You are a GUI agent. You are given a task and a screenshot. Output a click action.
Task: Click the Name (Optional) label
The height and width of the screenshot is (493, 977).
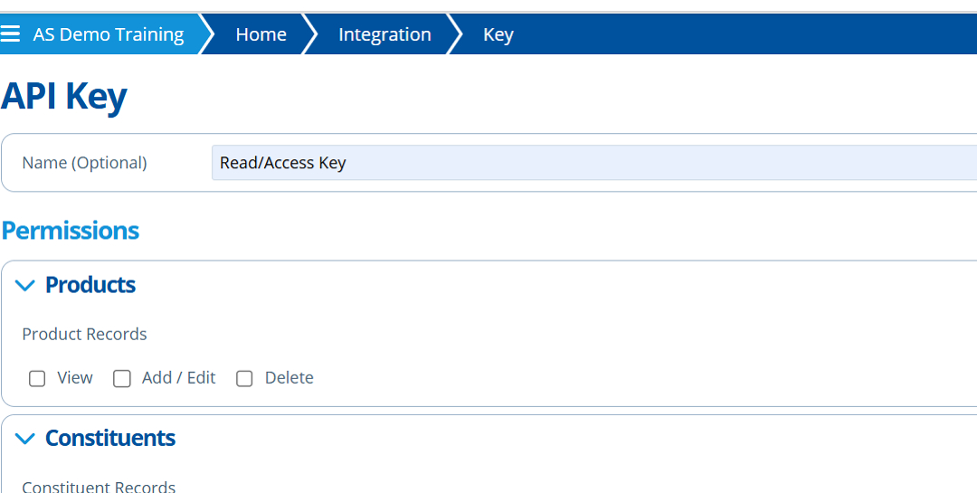point(84,163)
